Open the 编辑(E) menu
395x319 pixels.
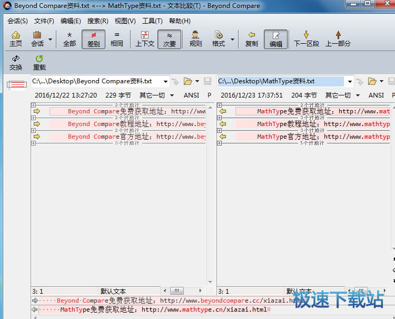tap(71, 21)
